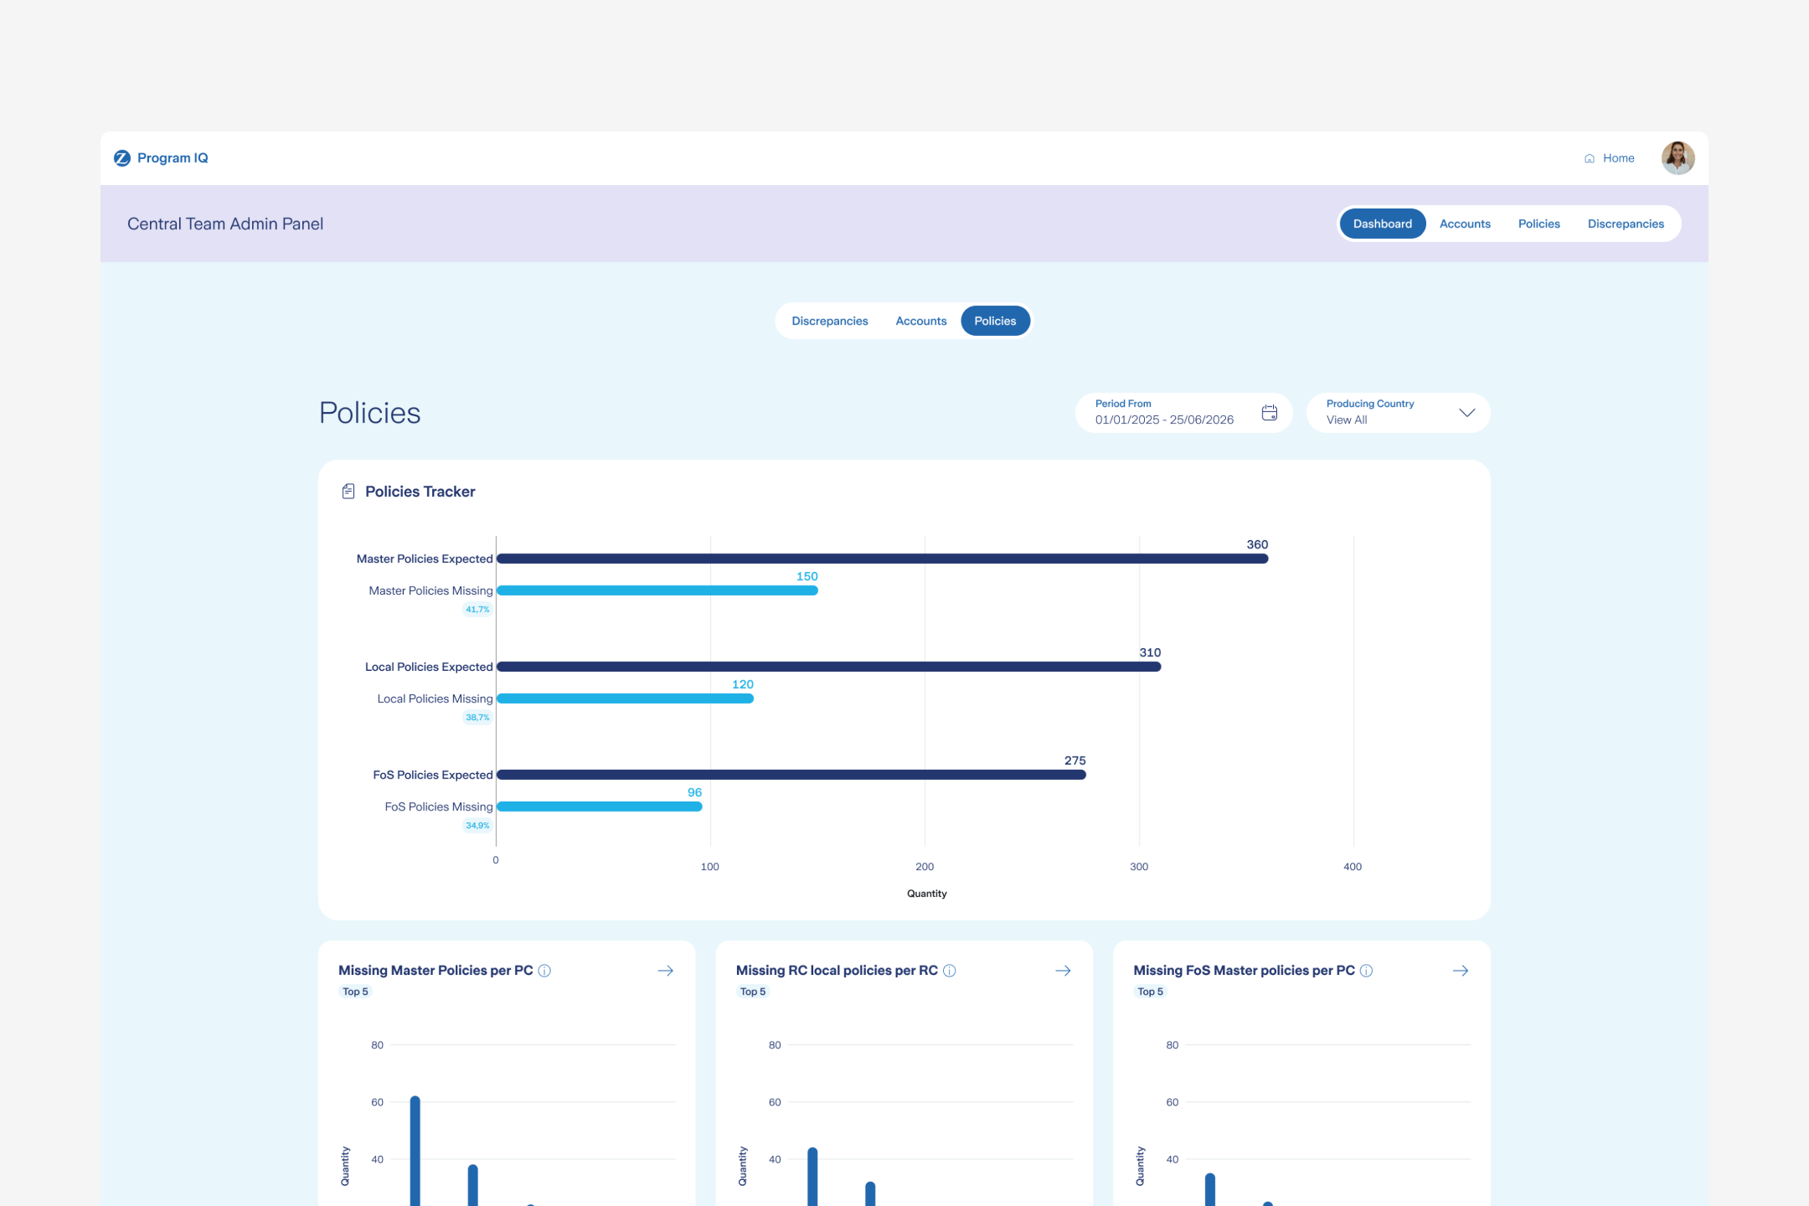Viewport: 1809px width, 1206px height.
Task: Click the Policies Tracker document icon
Action: click(348, 492)
